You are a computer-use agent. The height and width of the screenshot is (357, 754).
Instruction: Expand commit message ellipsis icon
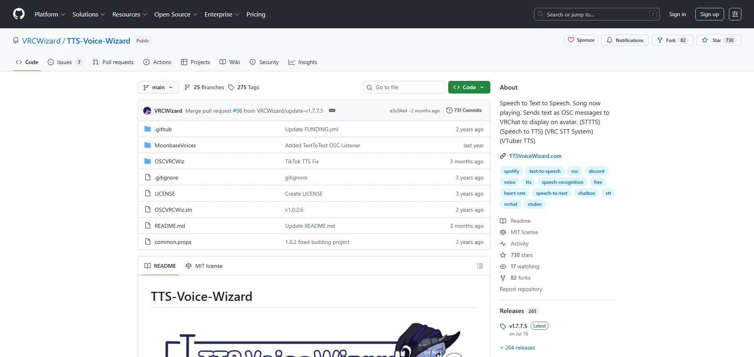coord(332,110)
